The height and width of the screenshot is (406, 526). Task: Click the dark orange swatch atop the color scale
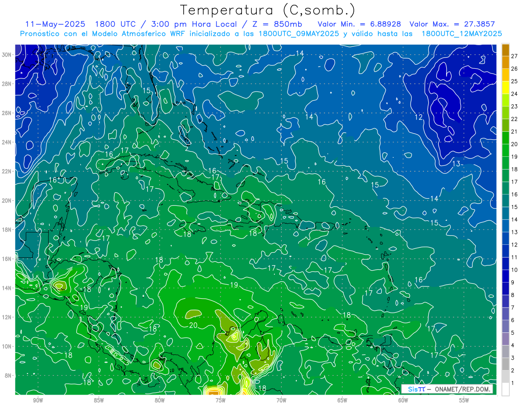point(505,50)
